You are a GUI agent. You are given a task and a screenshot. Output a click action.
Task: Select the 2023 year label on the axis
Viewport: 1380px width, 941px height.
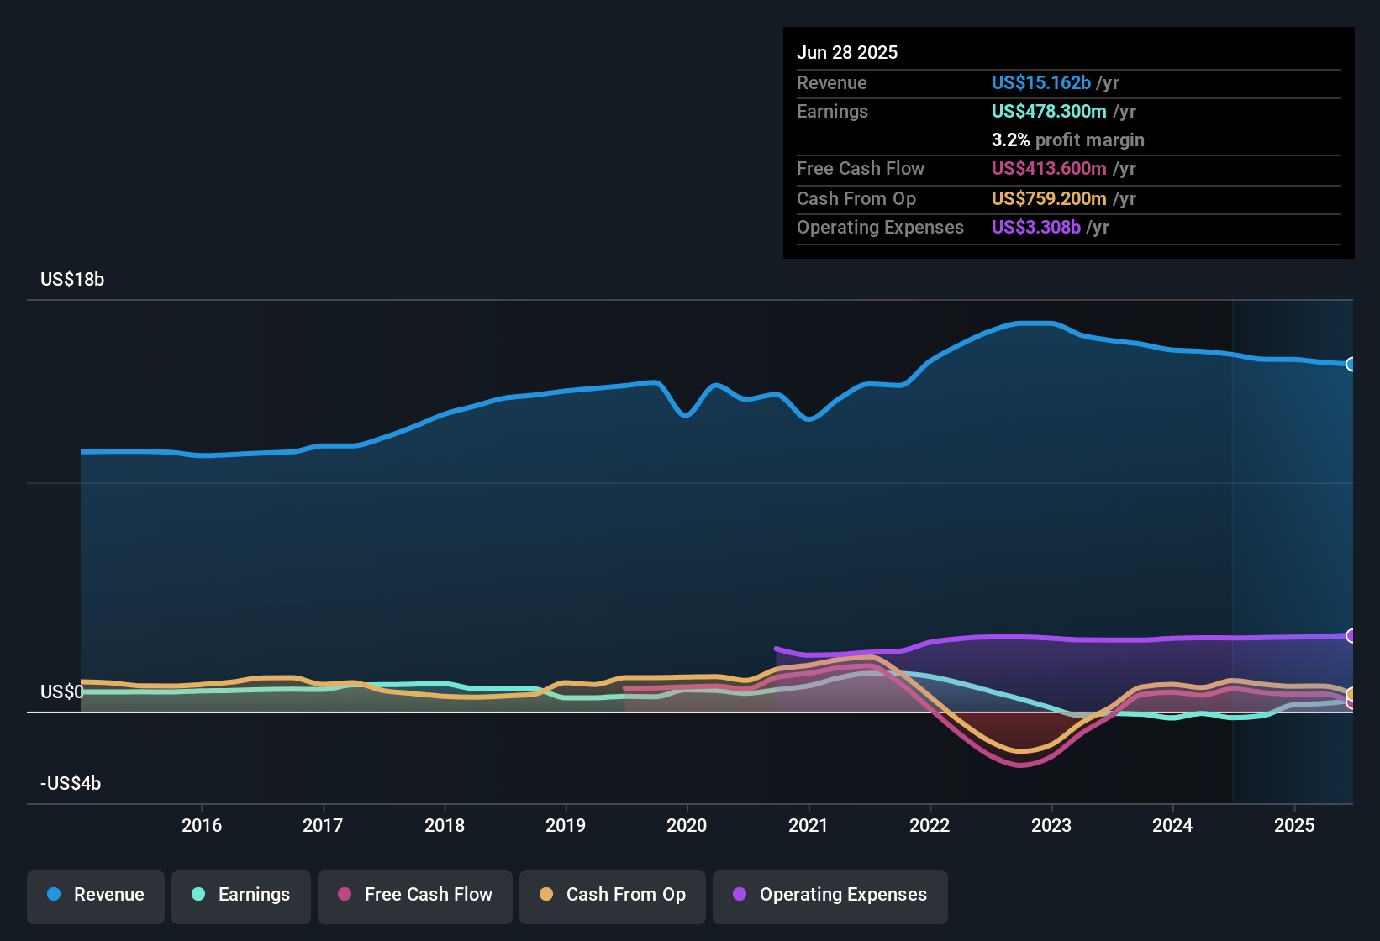pos(1051,826)
